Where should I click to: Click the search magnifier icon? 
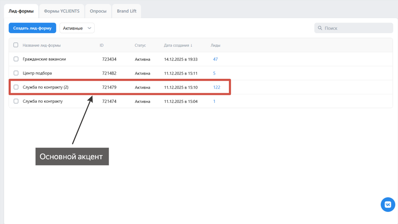pyautogui.click(x=320, y=28)
